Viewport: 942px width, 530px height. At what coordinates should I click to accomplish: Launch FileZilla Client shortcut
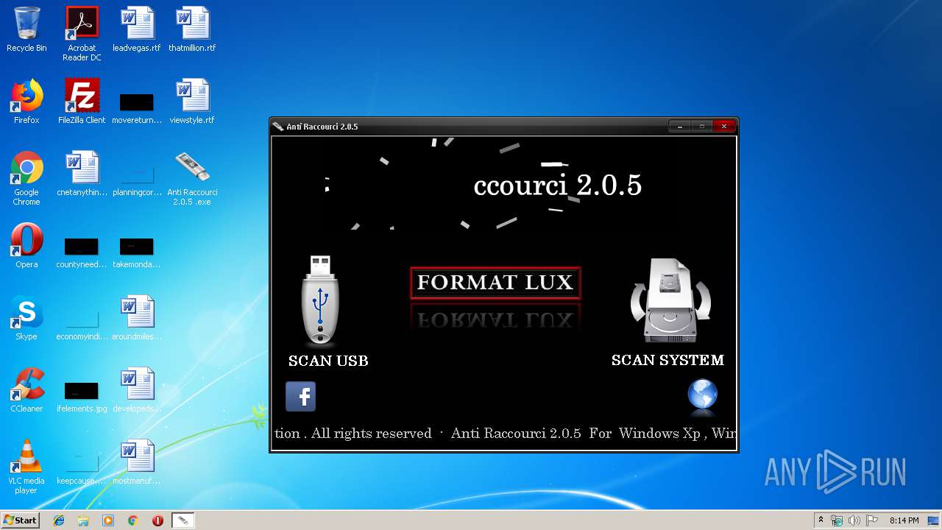(x=82, y=102)
